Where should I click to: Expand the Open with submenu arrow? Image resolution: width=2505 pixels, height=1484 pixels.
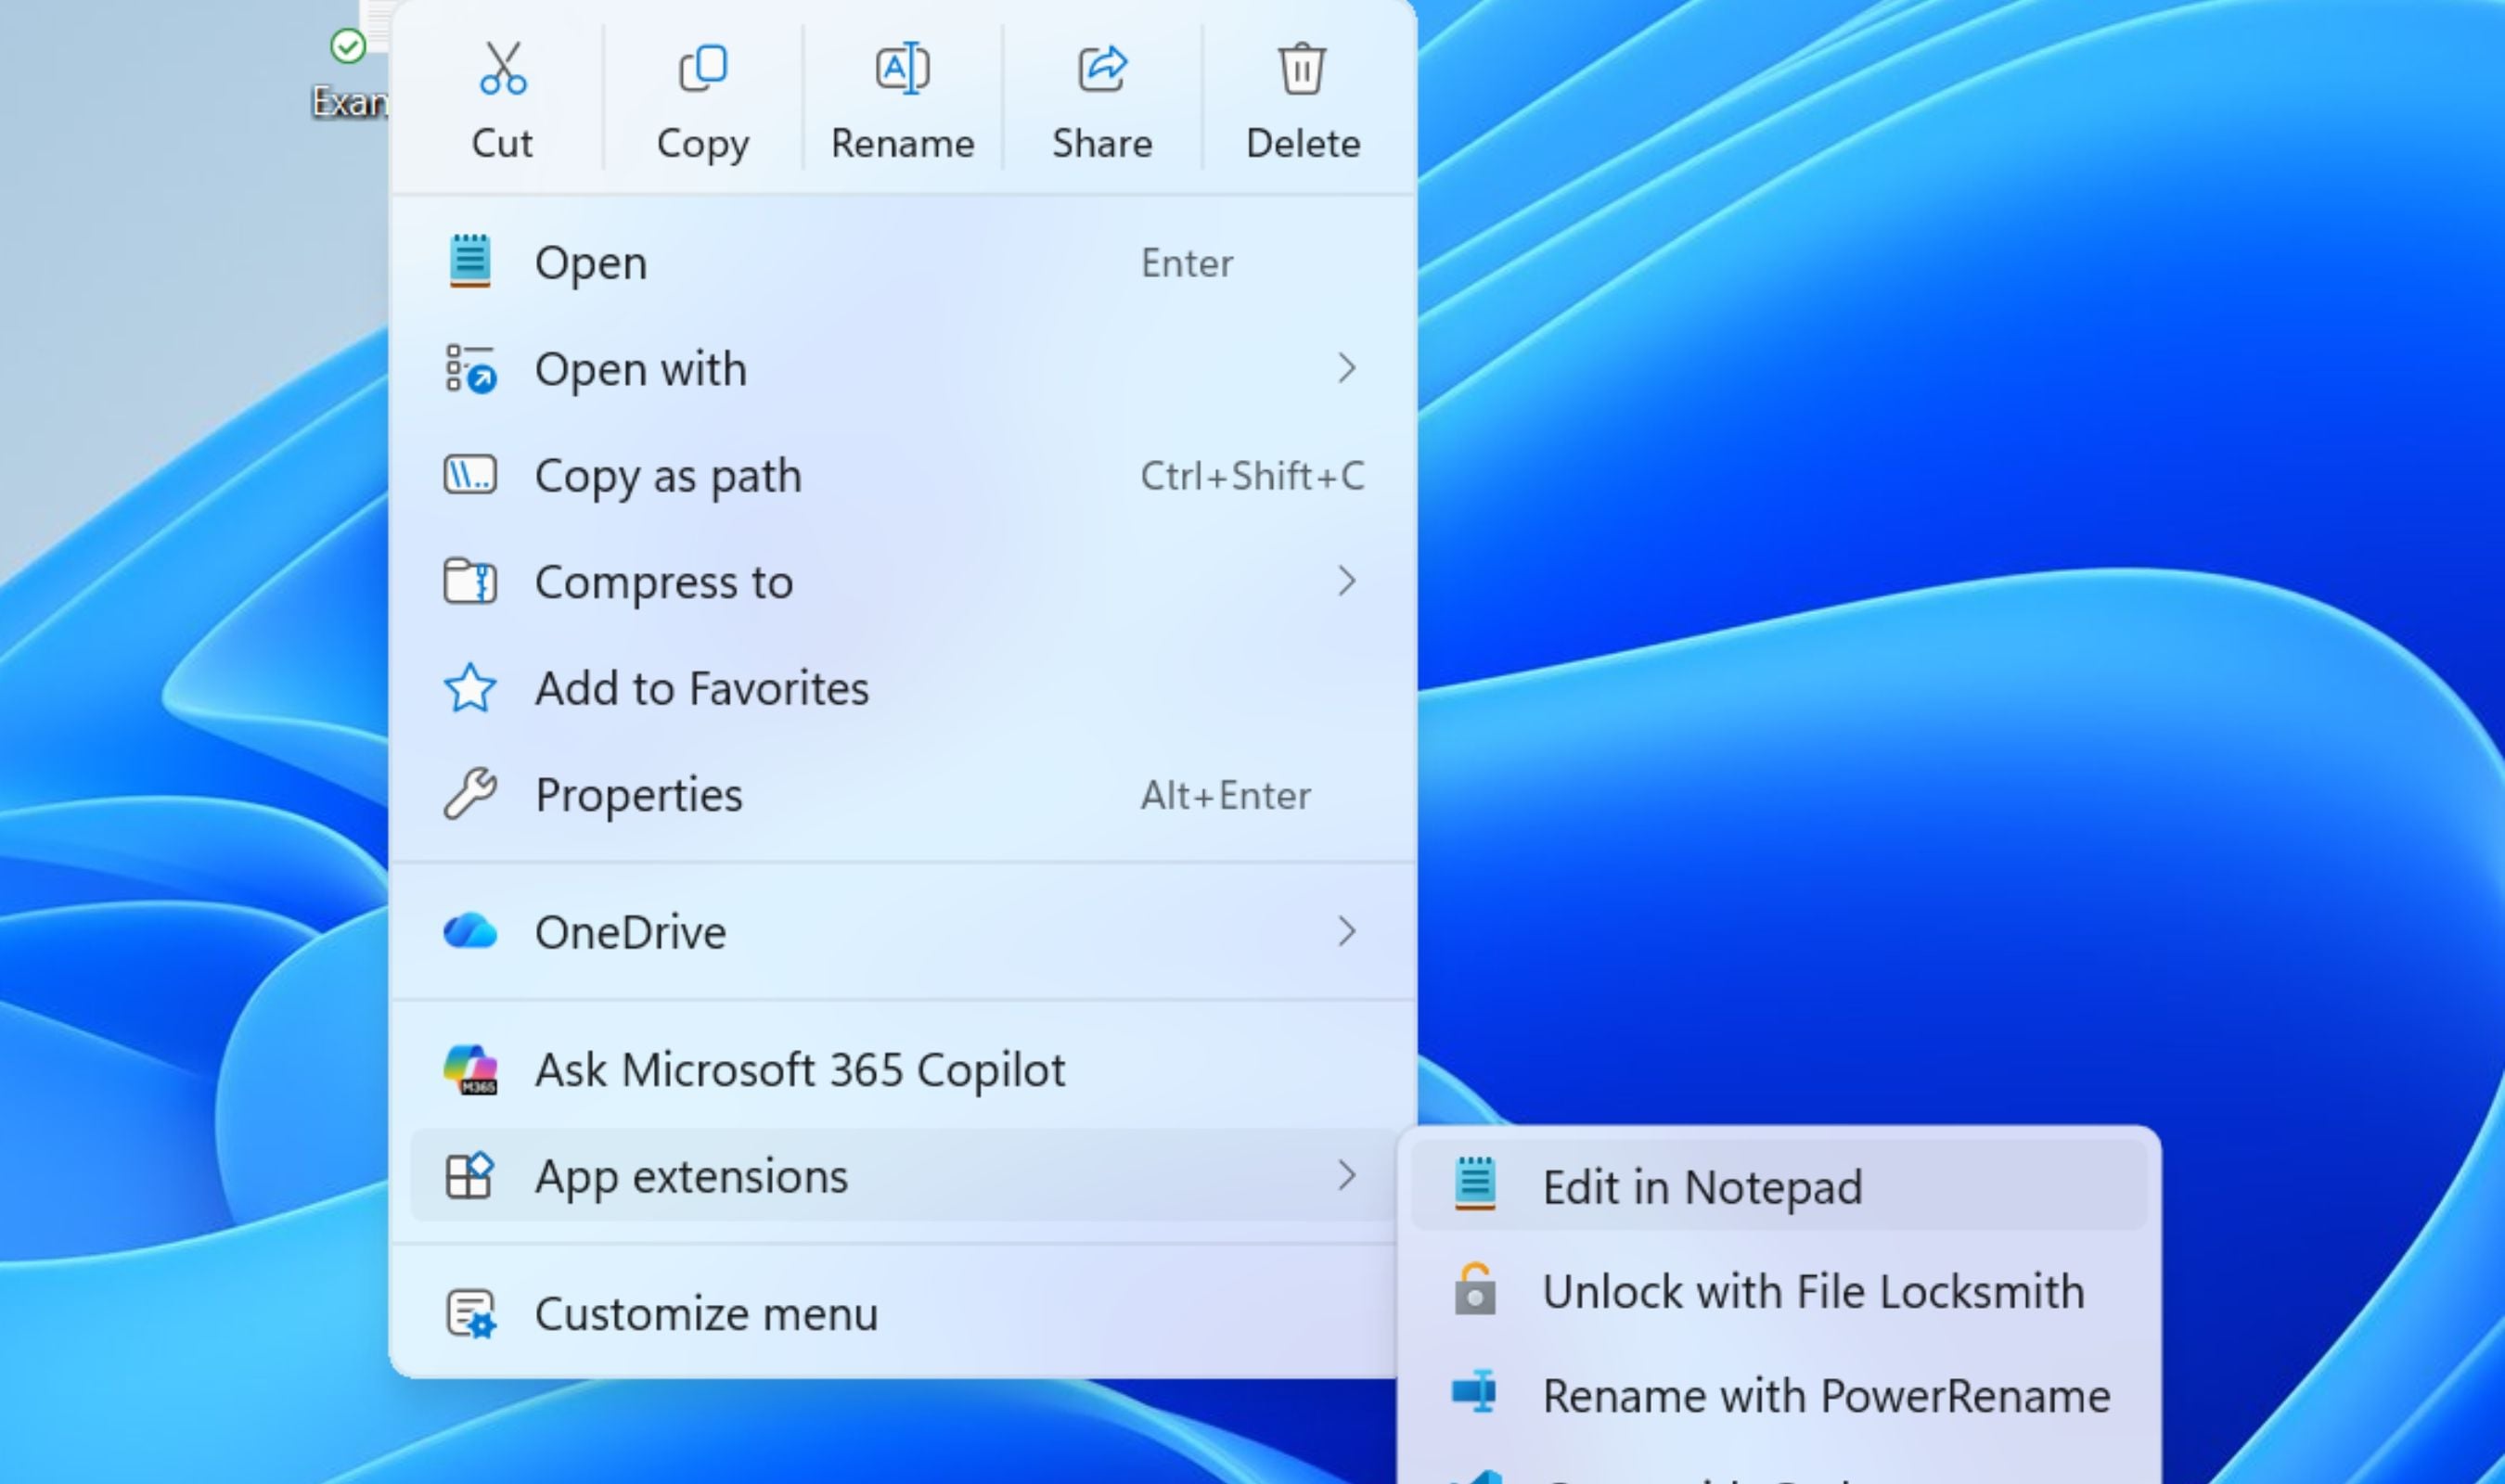(1347, 369)
